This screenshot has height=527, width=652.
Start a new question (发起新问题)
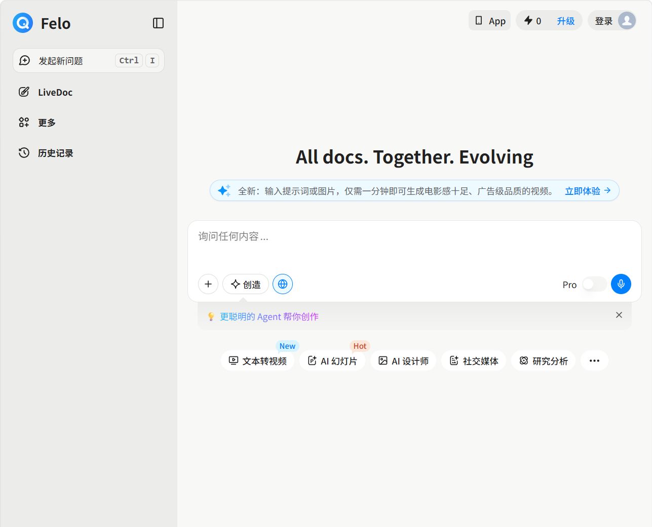(x=89, y=61)
